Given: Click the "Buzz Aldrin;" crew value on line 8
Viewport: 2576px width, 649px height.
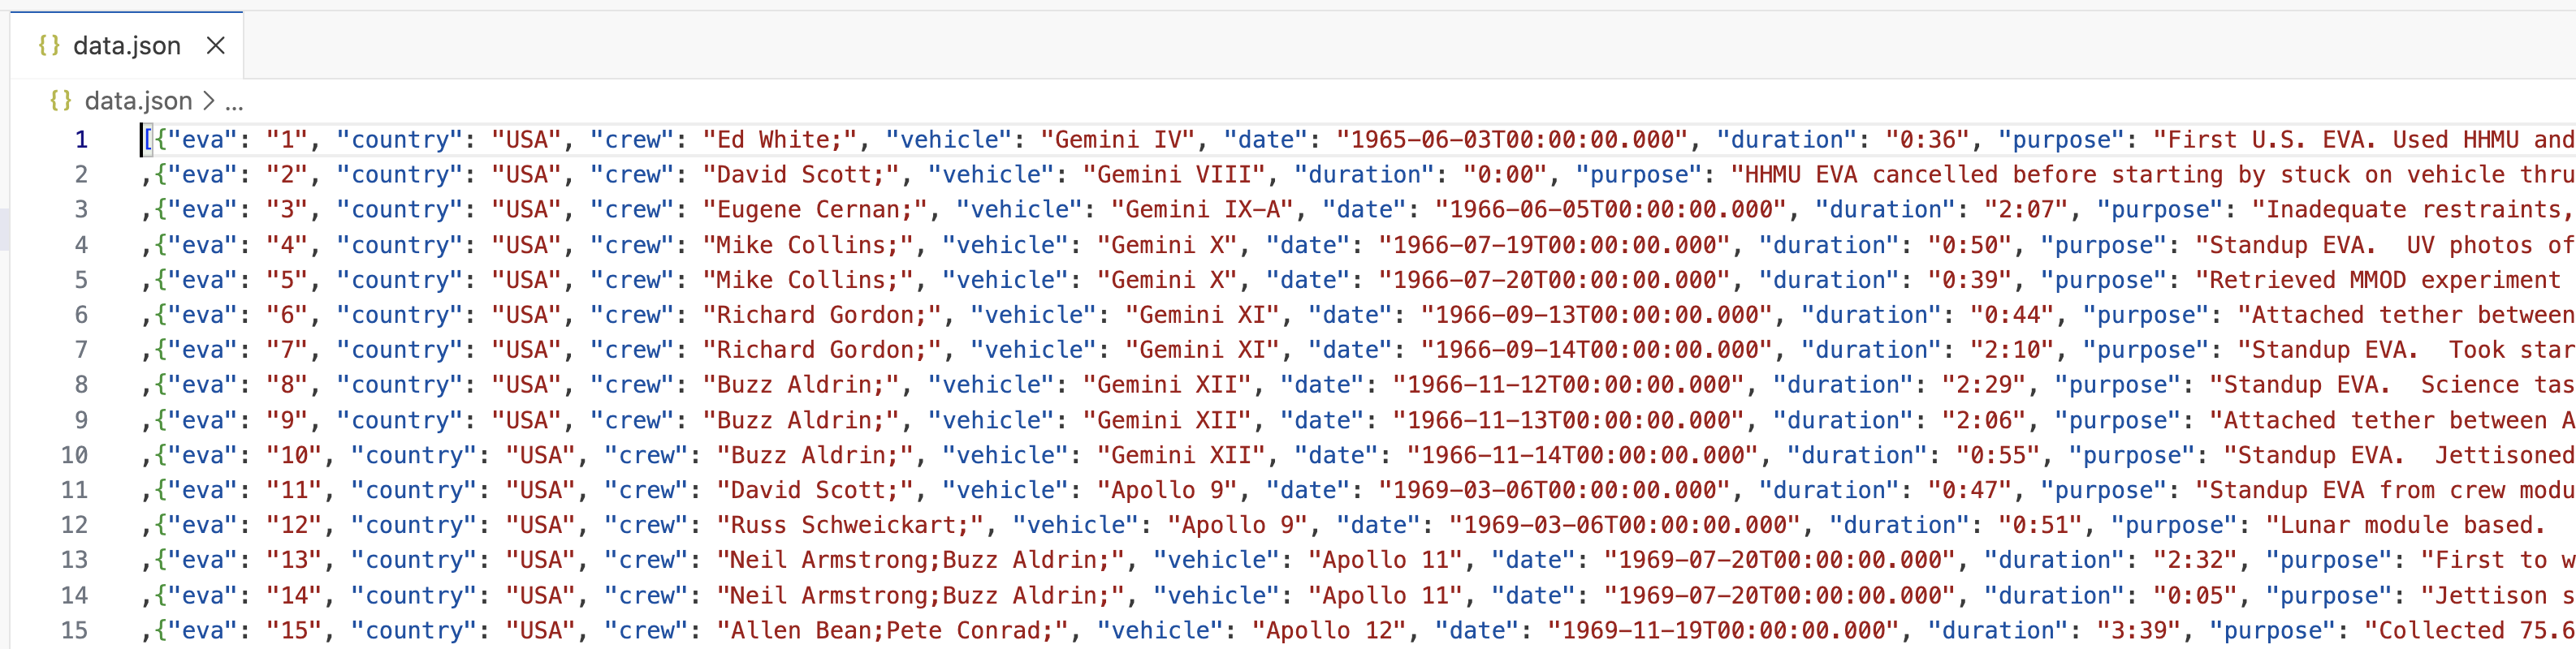Looking at the screenshot, I should click(x=800, y=385).
